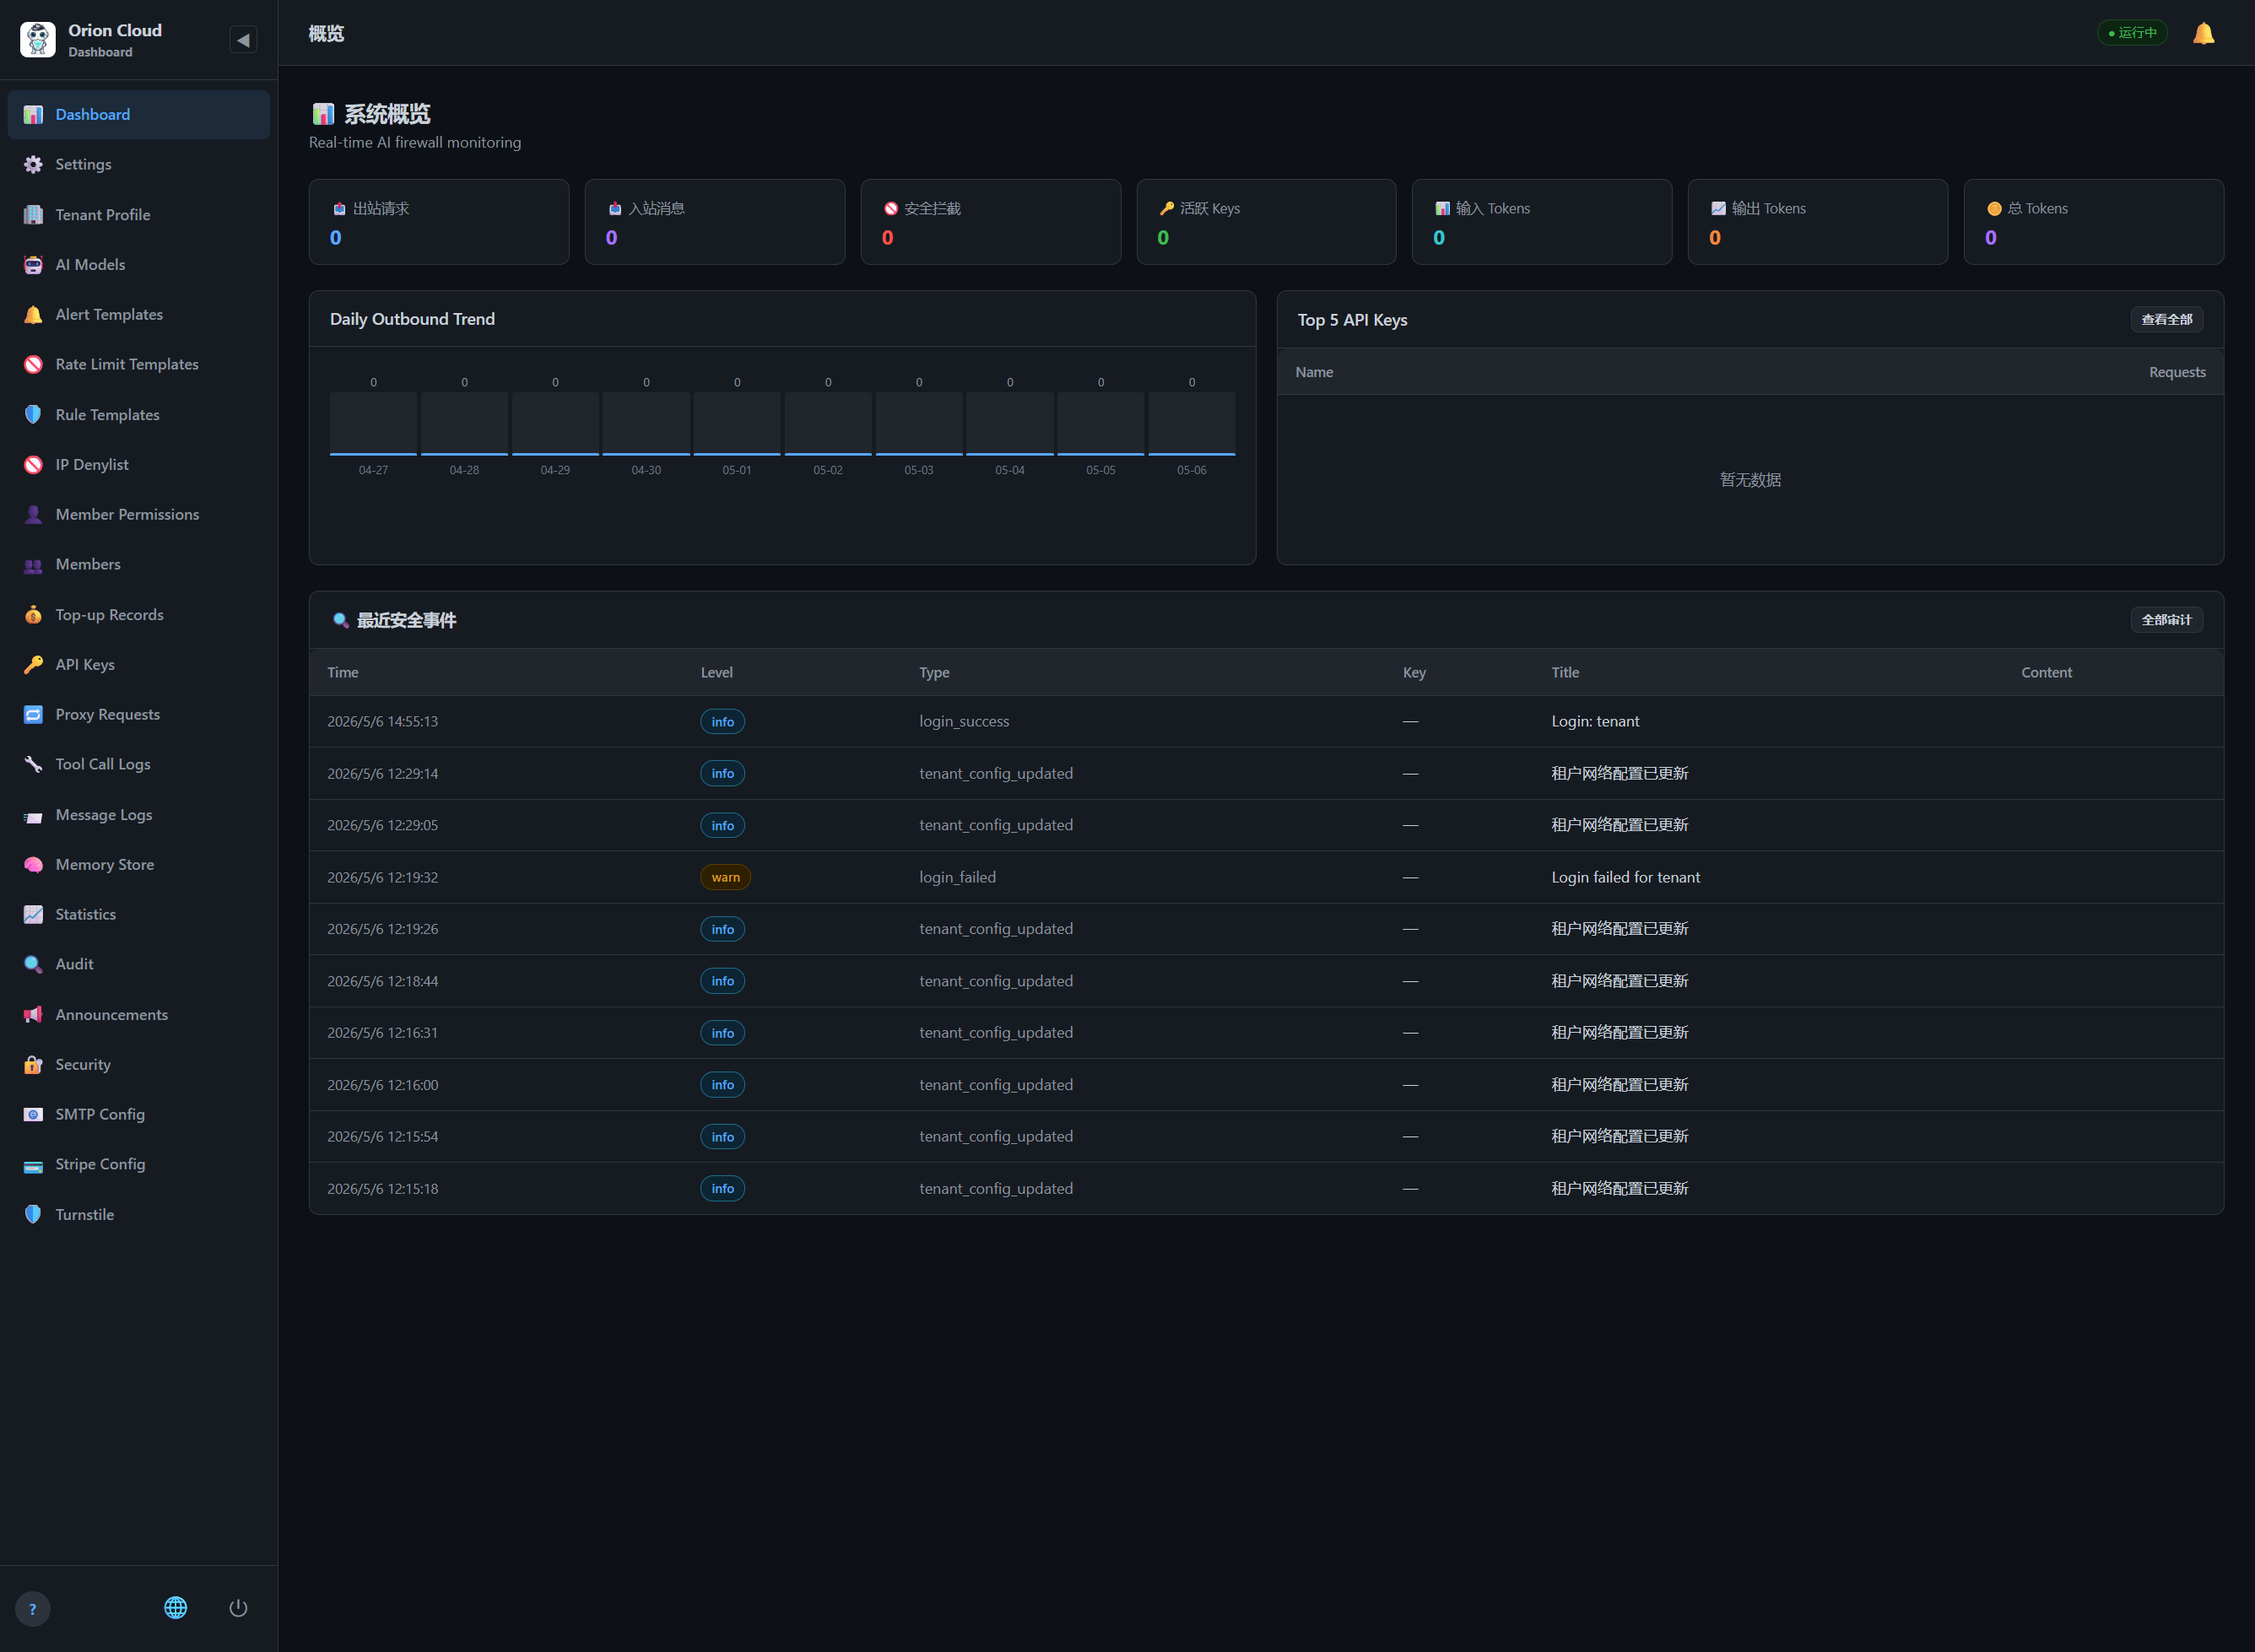
Task: Click the Alert Templates bell icon
Action: point(33,315)
